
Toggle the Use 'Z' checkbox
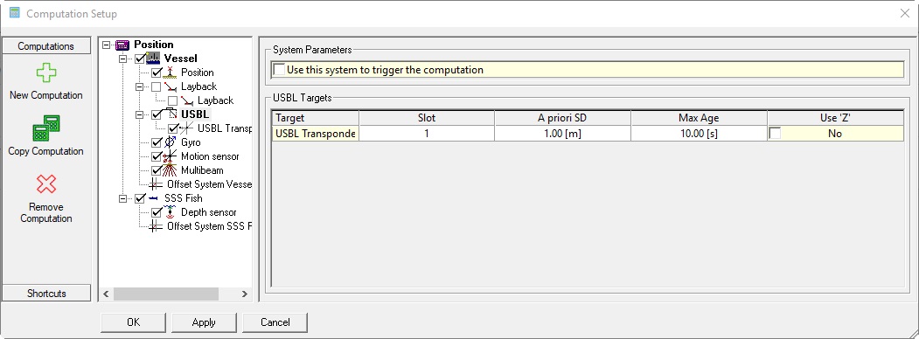pos(775,134)
